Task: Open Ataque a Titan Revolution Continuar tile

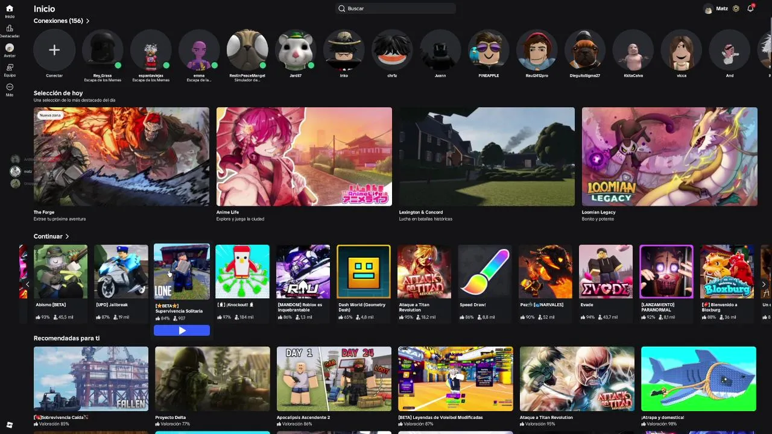Action: click(x=424, y=271)
